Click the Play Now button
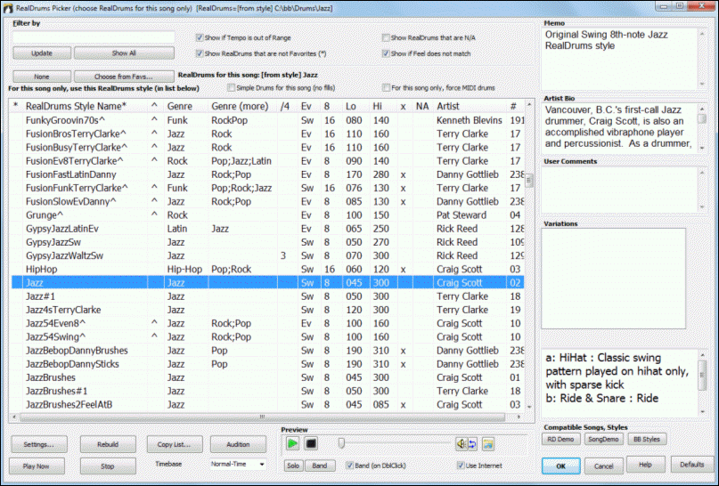 37,466
